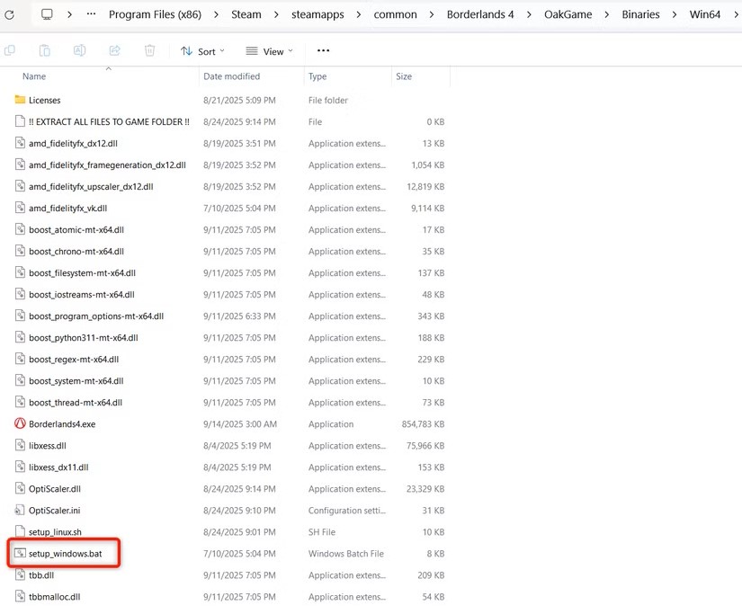Click the Share icon in the toolbar

tap(114, 51)
